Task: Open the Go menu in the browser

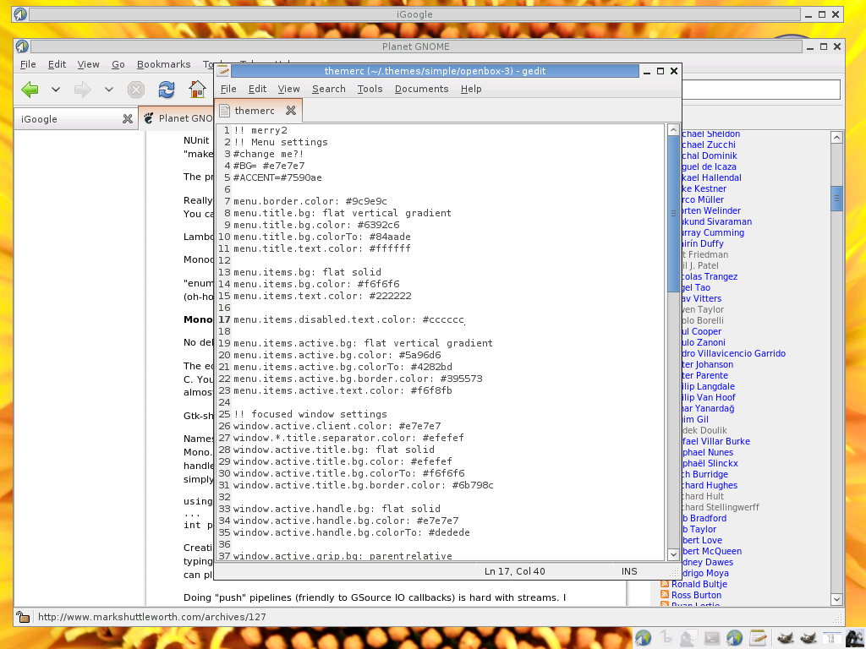Action: click(118, 64)
